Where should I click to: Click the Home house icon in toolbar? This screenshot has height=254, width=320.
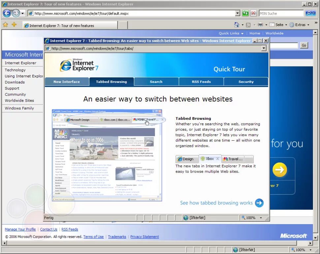tap(237, 25)
